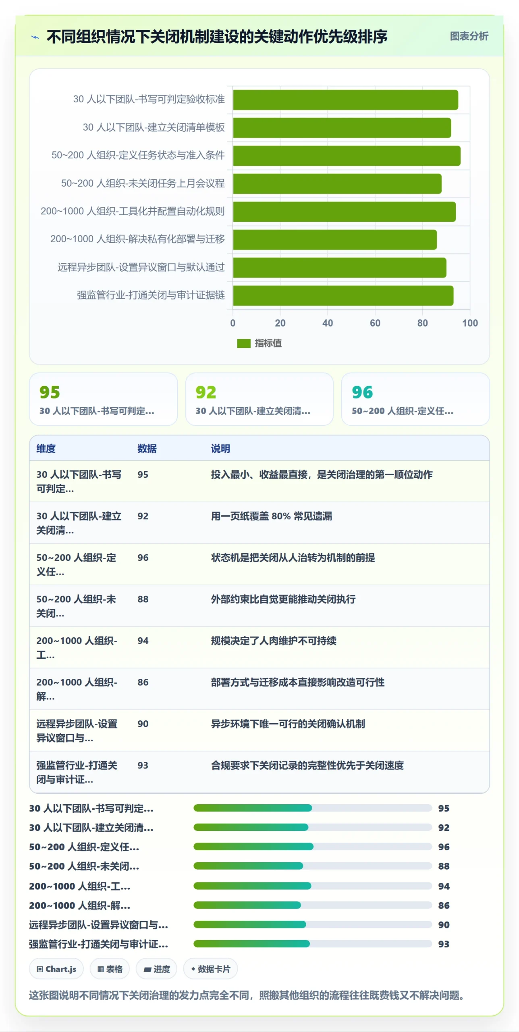The width and height of the screenshot is (519, 1032).
Task: Click the chart bar for 远程异步团队-设置异议窗口与默认通过
Action: point(340,268)
